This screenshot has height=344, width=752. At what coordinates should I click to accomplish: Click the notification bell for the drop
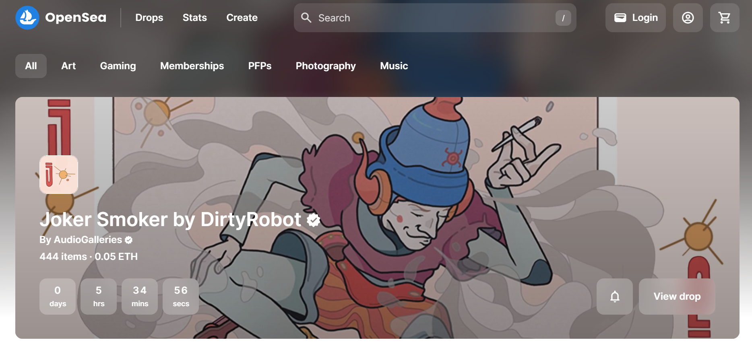(x=615, y=297)
